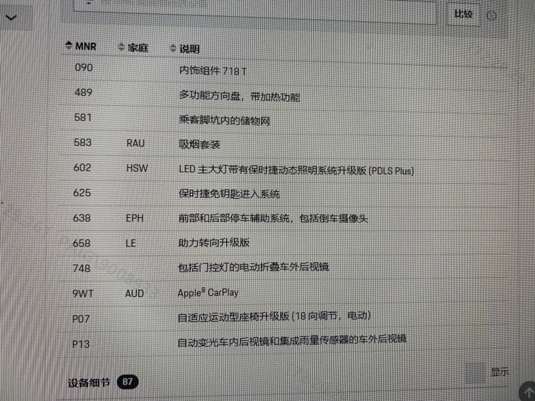Viewport: 535px width, 401px height.
Task: Click the EPH family cell
Action: (x=134, y=218)
